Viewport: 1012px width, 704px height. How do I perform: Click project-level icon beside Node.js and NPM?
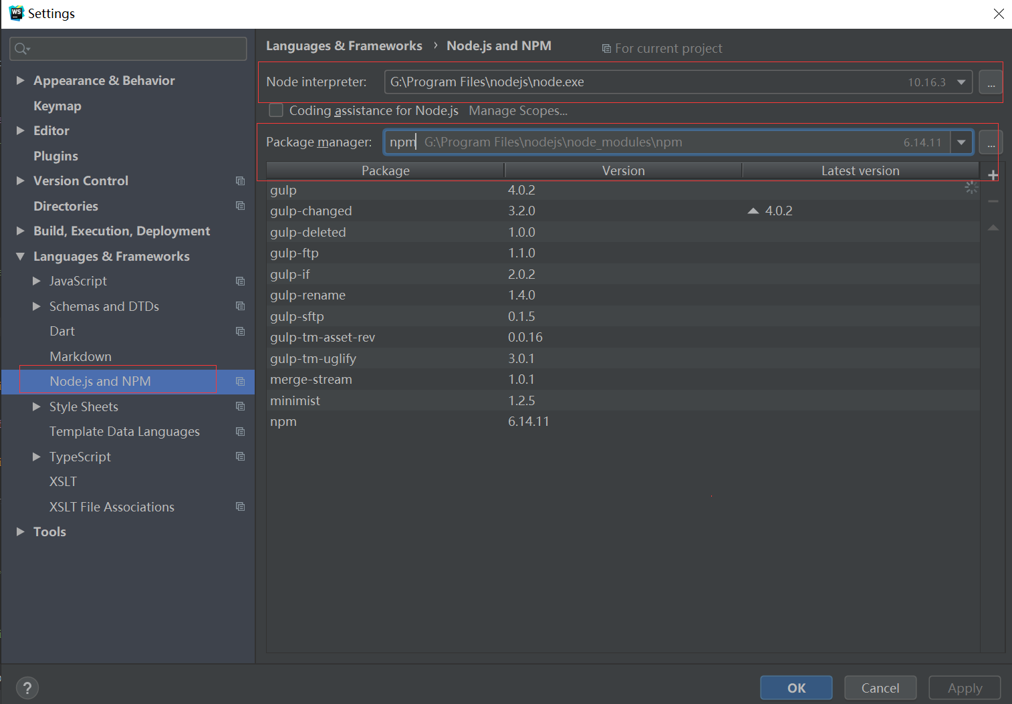pyautogui.click(x=241, y=382)
